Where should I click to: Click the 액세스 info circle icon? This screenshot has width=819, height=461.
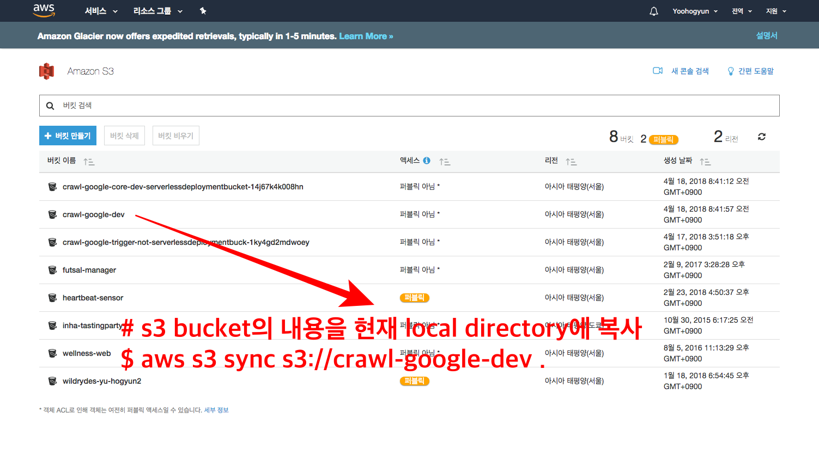[x=427, y=161]
